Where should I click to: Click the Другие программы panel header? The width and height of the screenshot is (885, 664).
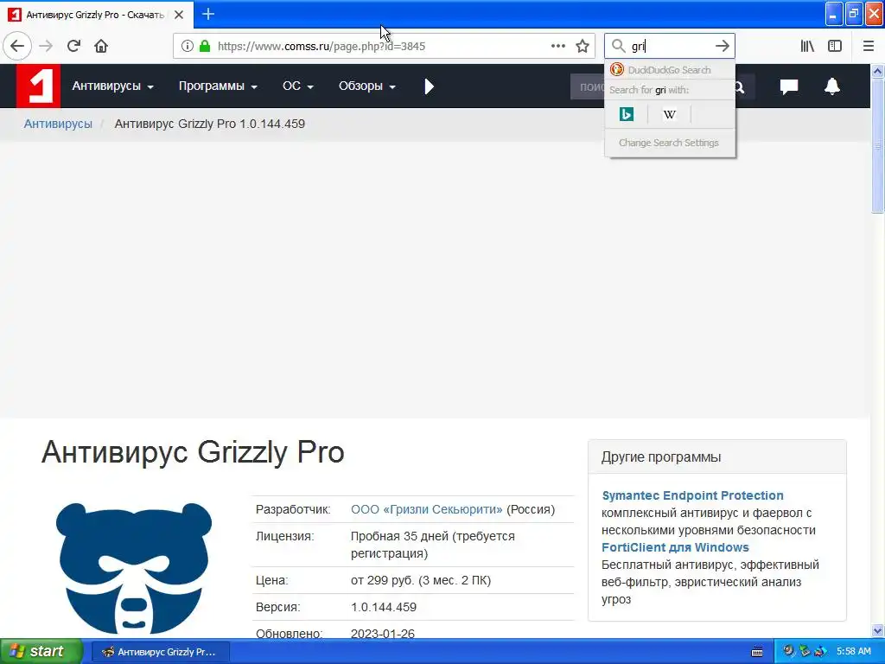pos(716,456)
